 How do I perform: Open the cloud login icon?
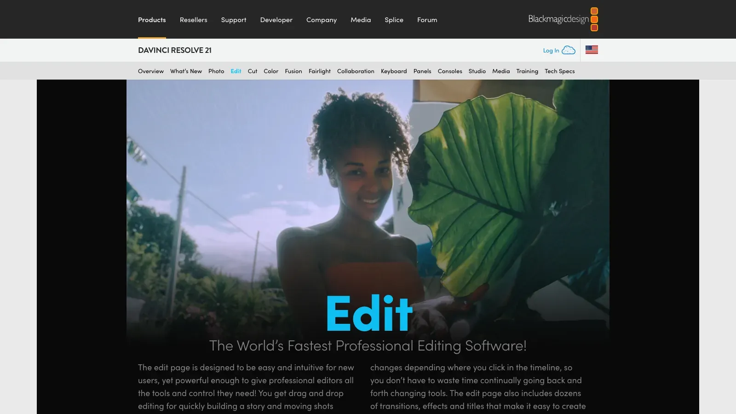tap(569, 50)
